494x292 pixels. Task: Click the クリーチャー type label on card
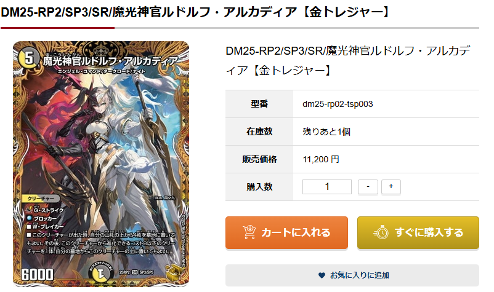coord(41,199)
